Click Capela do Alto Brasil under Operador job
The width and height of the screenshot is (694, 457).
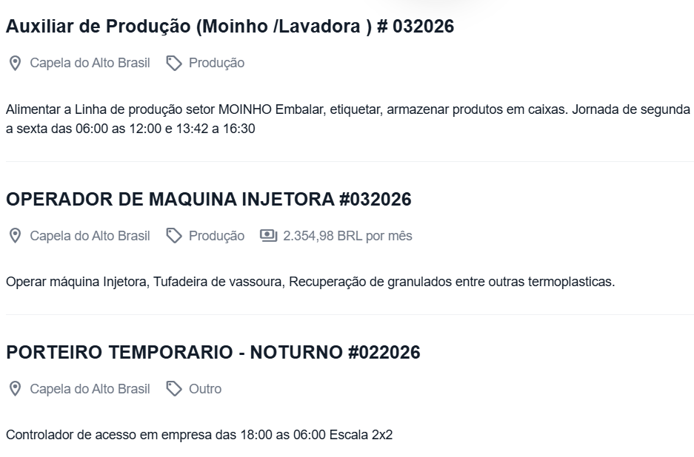pyautogui.click(x=90, y=236)
